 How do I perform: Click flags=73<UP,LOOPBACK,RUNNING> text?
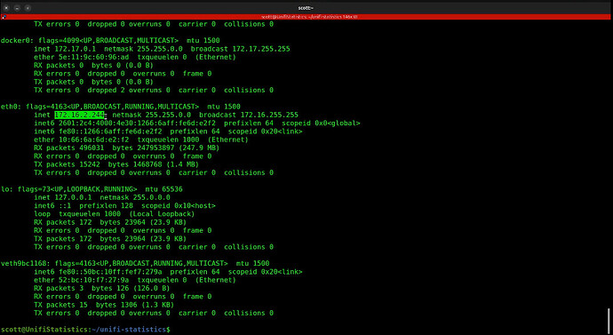pyautogui.click(x=77, y=189)
